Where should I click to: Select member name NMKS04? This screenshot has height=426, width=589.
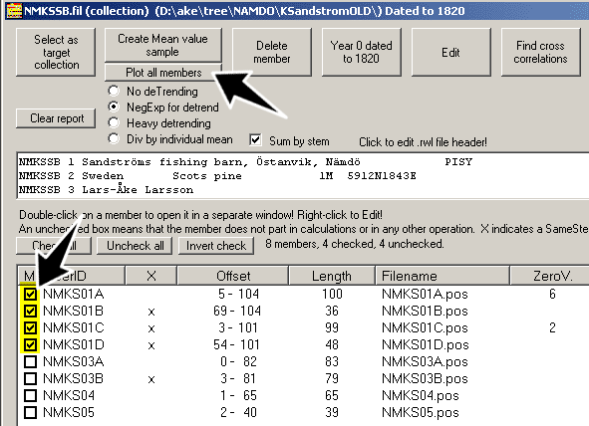[69, 395]
